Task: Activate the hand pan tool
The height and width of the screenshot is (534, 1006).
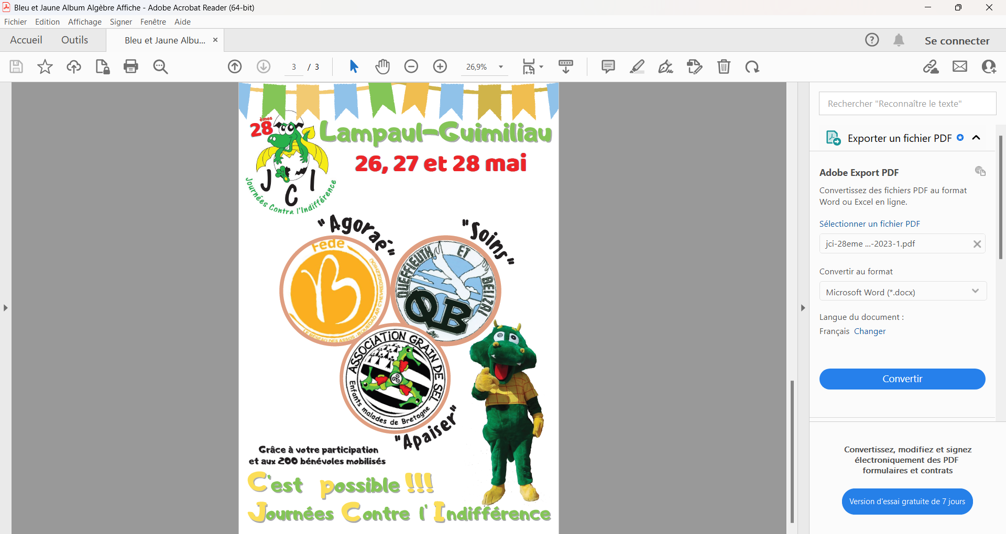Action: click(x=382, y=66)
